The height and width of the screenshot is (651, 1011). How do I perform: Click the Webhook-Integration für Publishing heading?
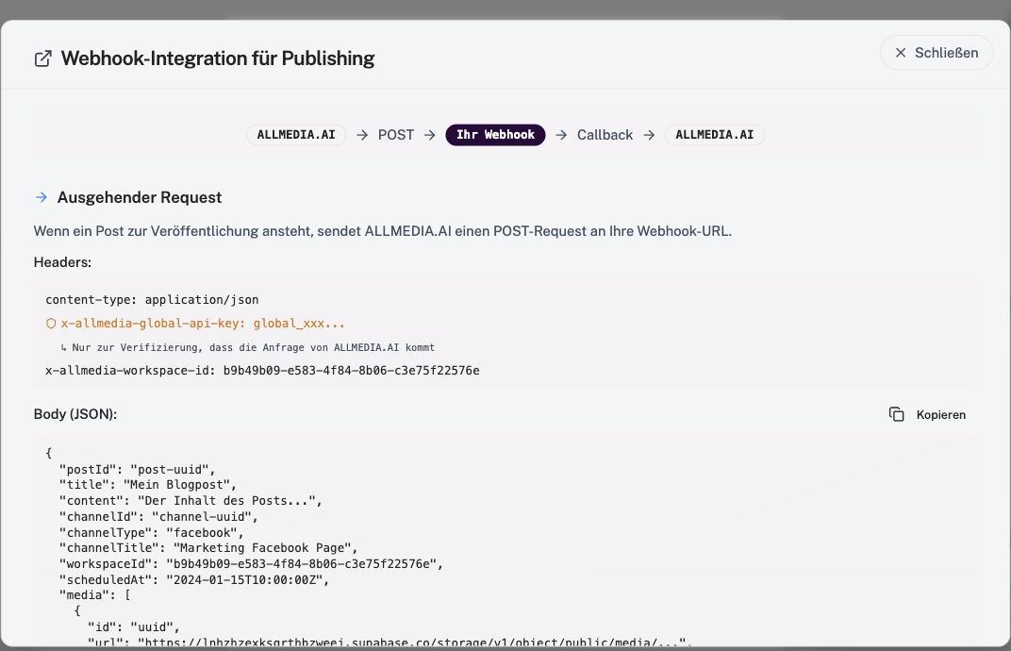click(x=218, y=58)
